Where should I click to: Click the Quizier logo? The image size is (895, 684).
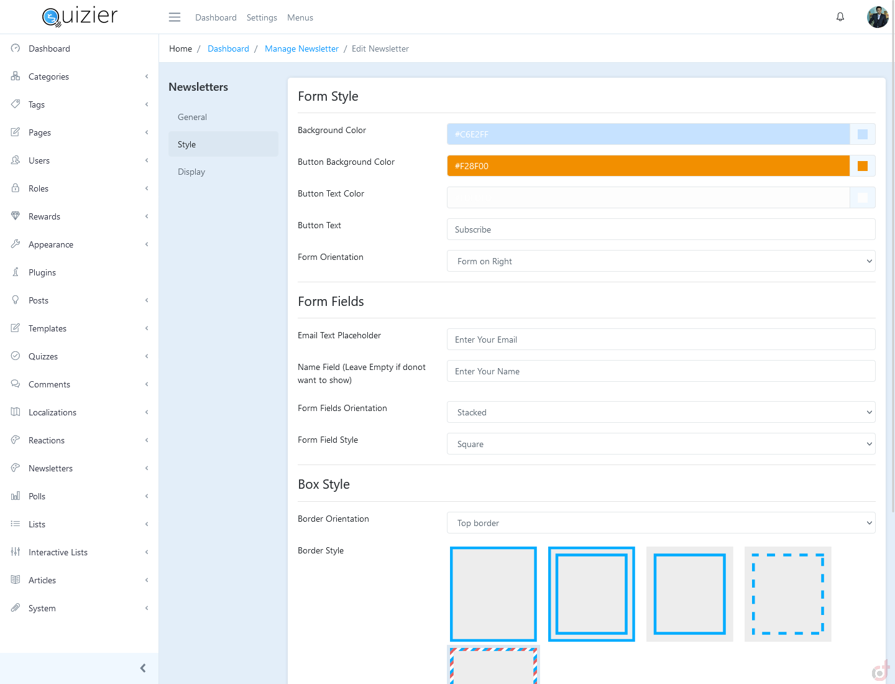(x=80, y=17)
